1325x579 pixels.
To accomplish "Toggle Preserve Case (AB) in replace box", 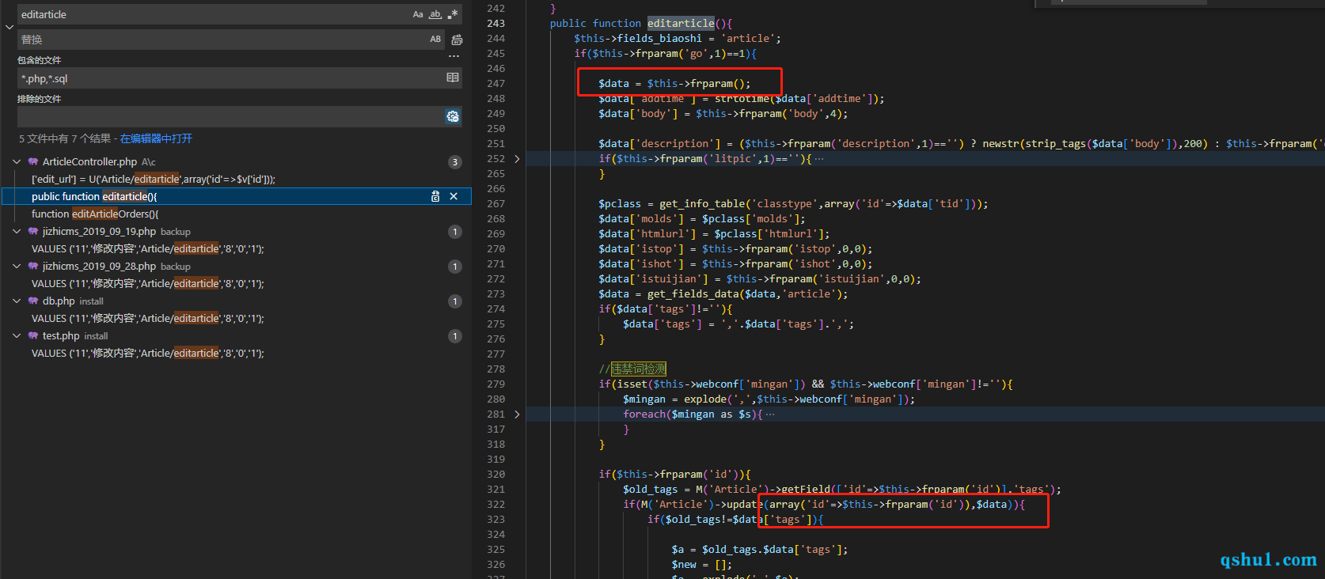I will click(435, 39).
